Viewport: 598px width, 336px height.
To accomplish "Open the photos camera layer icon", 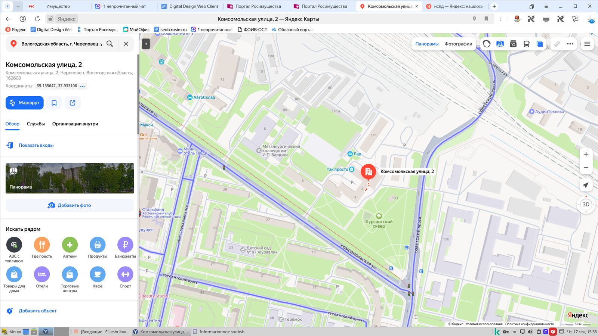I will tap(513, 44).
